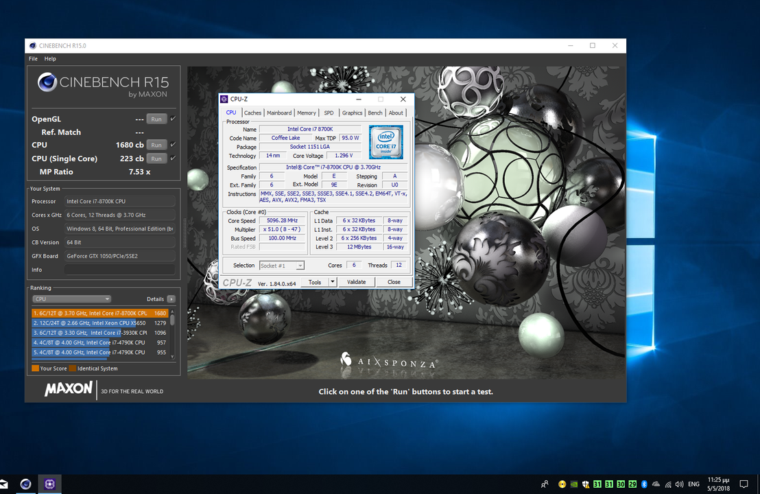The width and height of the screenshot is (760, 494).
Task: Open CPU-Z from the taskbar
Action: (49, 484)
